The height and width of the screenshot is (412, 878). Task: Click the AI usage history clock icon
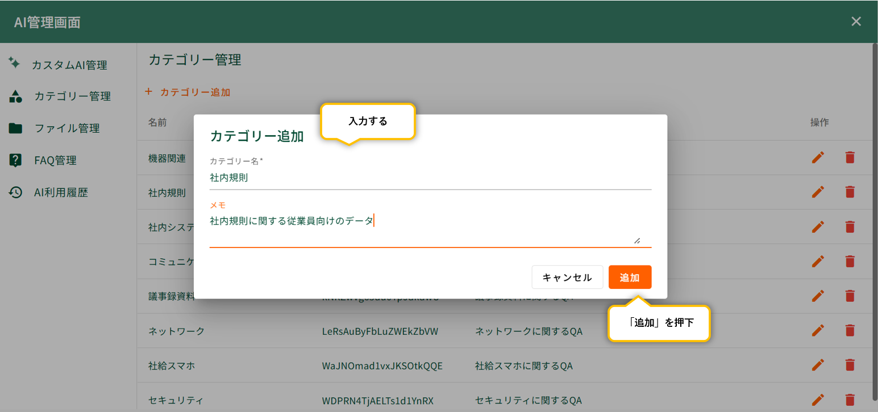[15, 192]
